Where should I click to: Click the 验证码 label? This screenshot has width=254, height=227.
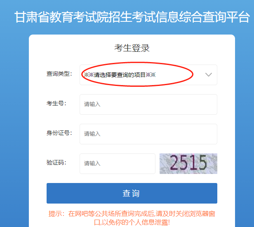(x=56, y=162)
